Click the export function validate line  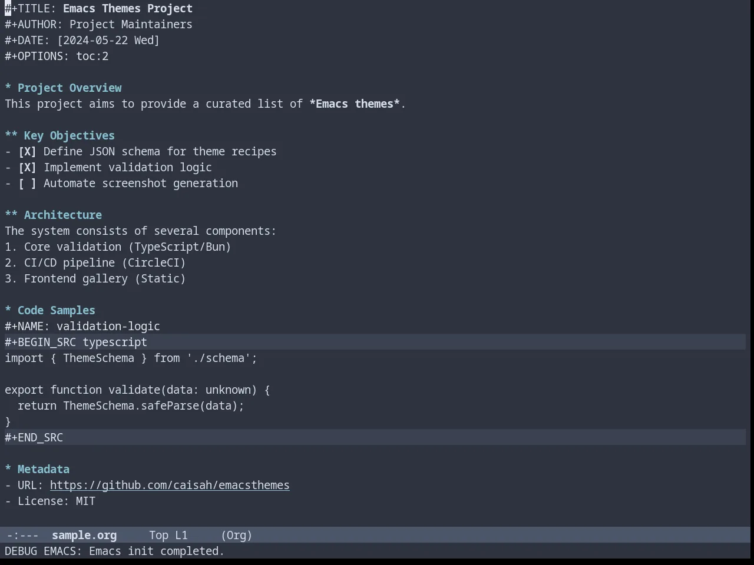click(x=137, y=390)
